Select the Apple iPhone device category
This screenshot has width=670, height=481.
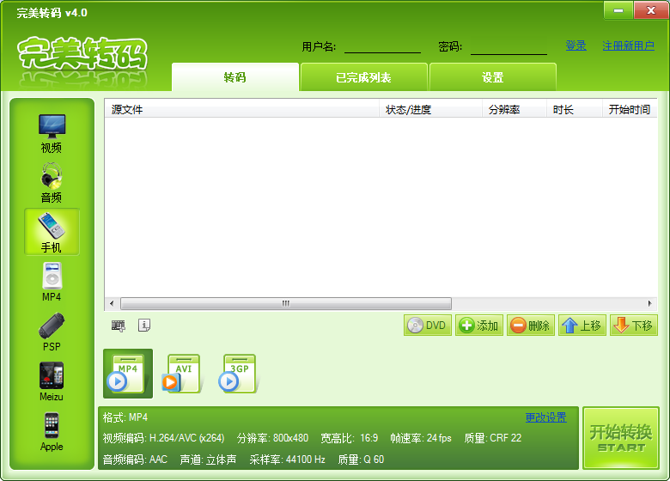52,432
